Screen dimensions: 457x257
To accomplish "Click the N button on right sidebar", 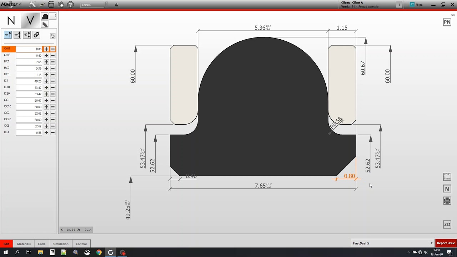I will (447, 189).
